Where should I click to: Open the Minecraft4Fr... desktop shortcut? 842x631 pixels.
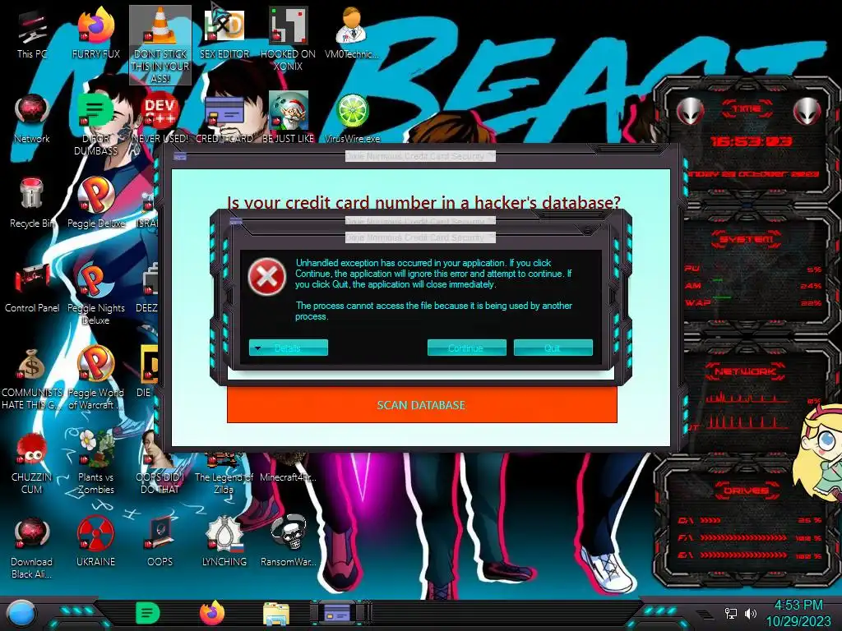tap(288, 467)
